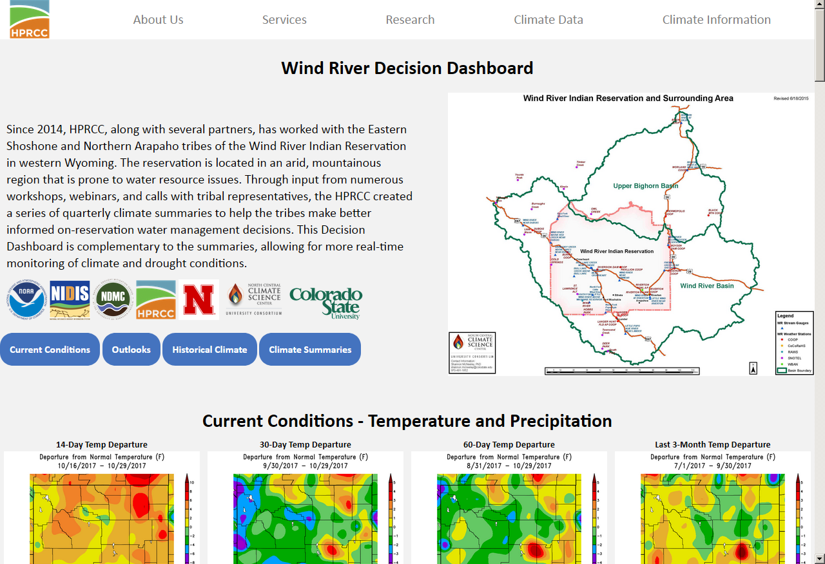Jump to Current Conditions section

[50, 350]
